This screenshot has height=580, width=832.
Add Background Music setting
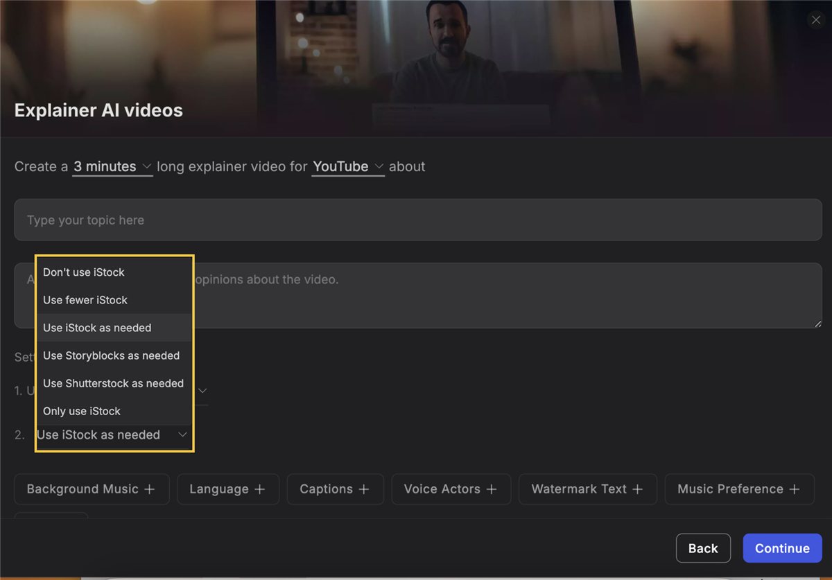click(92, 489)
